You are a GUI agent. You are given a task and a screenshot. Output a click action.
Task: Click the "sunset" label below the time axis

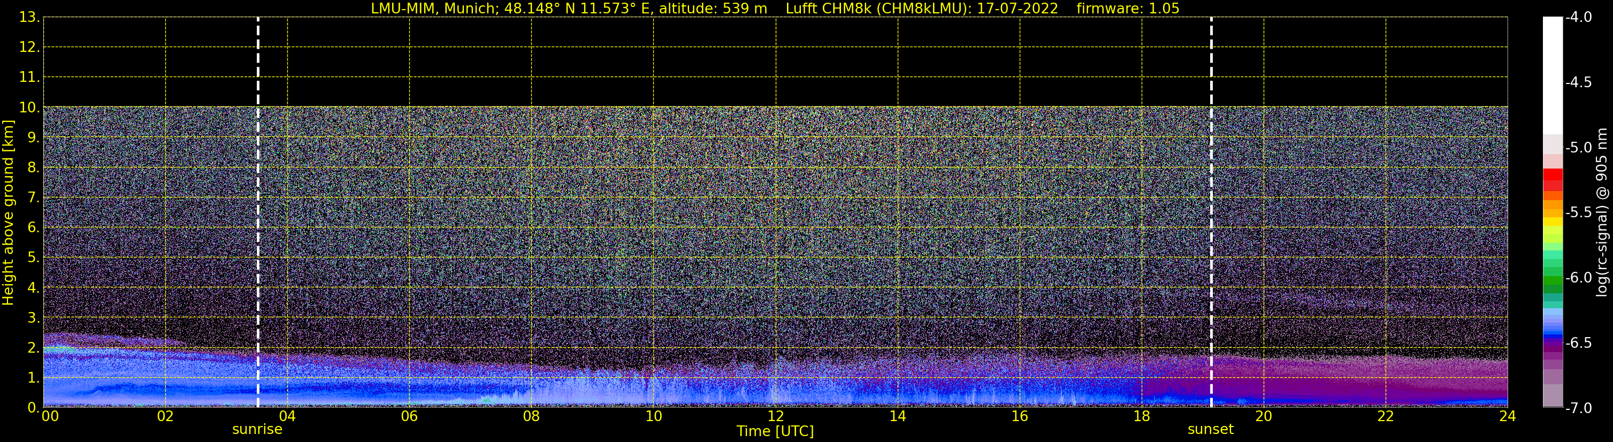coord(1210,430)
